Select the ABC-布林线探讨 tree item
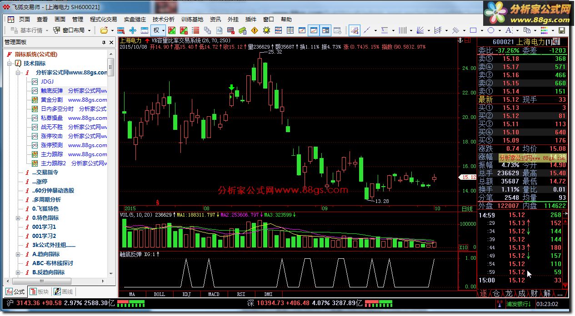This screenshot has height=316, width=575. (x=52, y=263)
